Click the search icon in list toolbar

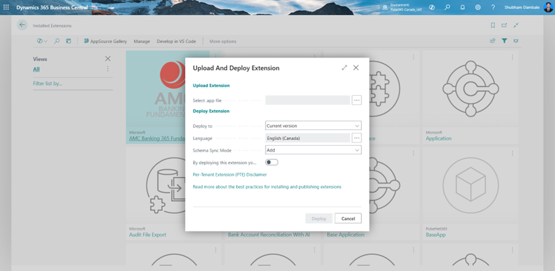(x=57, y=41)
